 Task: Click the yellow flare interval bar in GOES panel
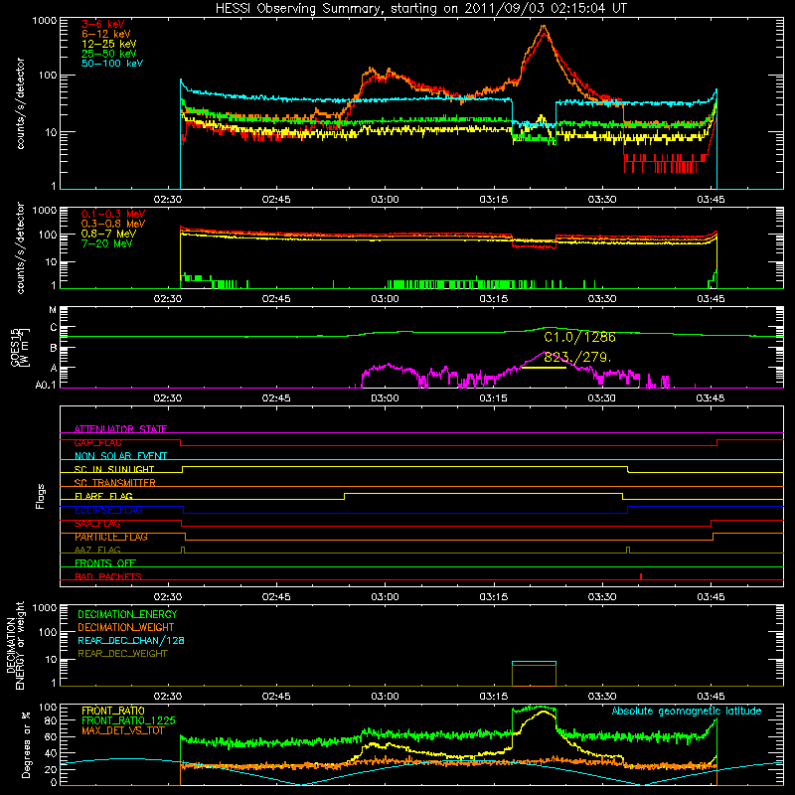pos(544,367)
